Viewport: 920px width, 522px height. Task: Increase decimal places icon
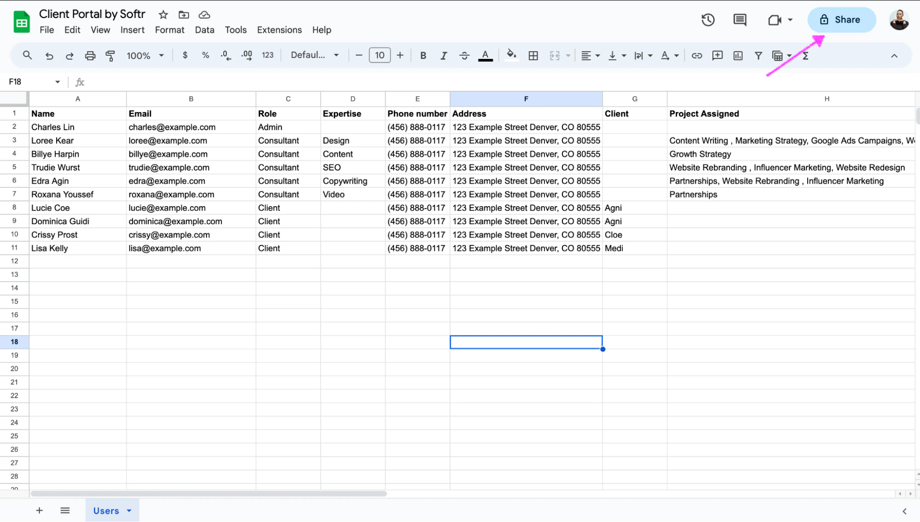coord(247,55)
